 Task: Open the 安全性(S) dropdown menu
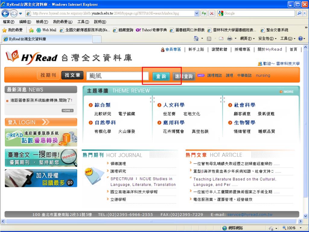pyautogui.click(x=267, y=38)
